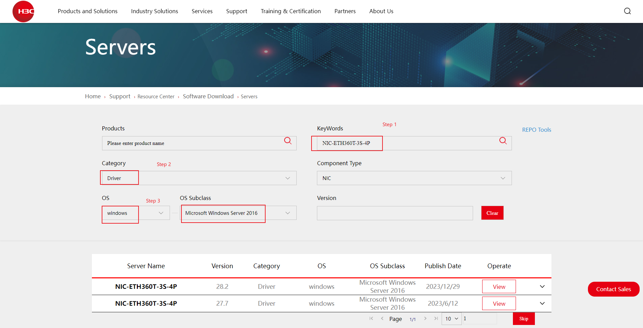Screen dimensions: 643x328
Task: Expand the version 27.7 result row
Action: tap(542, 303)
